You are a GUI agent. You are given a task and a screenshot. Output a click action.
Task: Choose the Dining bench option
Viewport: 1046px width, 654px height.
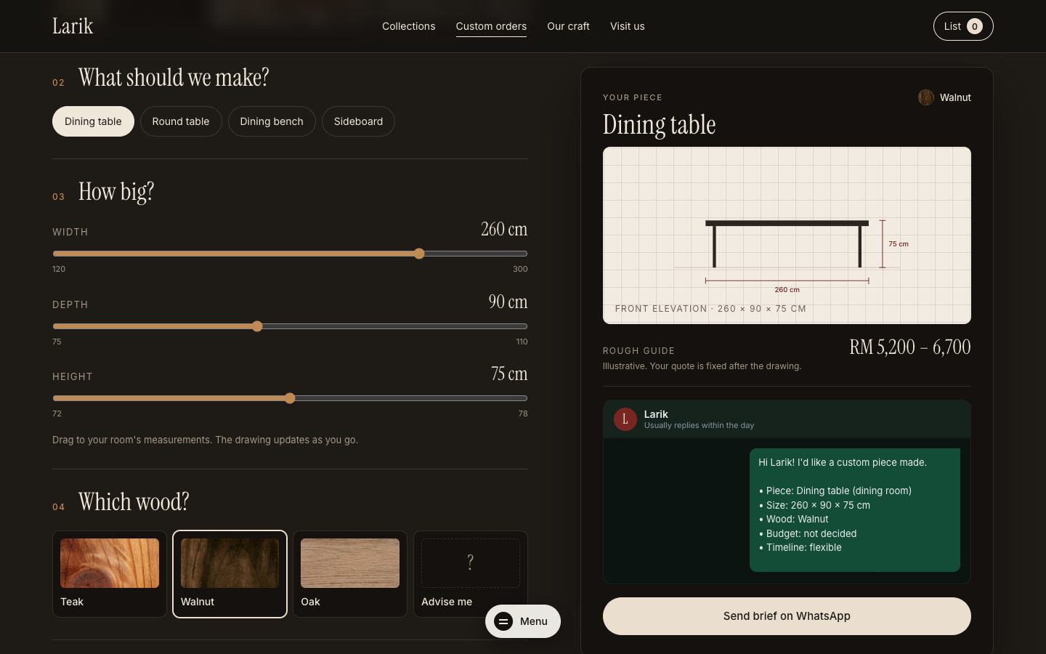point(272,121)
